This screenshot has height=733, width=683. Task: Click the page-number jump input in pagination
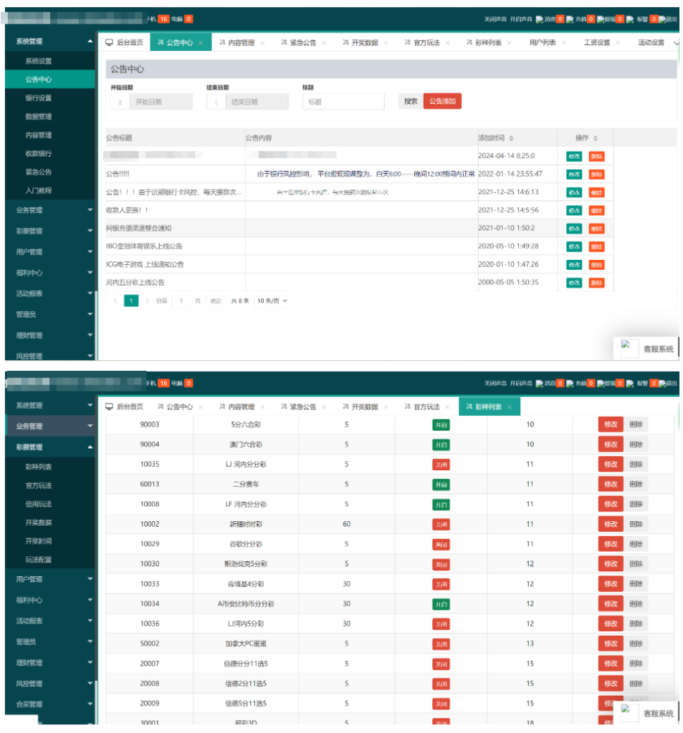pyautogui.click(x=181, y=301)
